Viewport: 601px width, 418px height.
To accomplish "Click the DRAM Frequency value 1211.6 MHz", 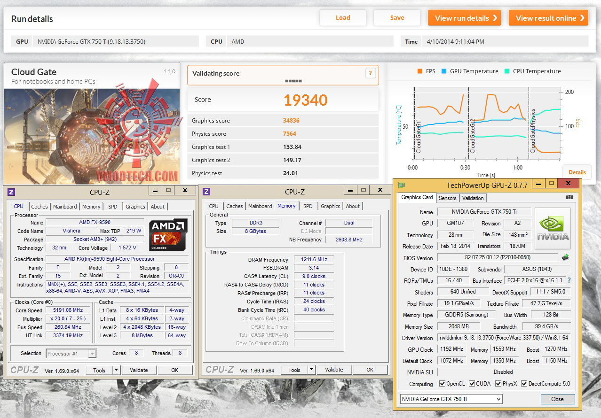I will 314,260.
